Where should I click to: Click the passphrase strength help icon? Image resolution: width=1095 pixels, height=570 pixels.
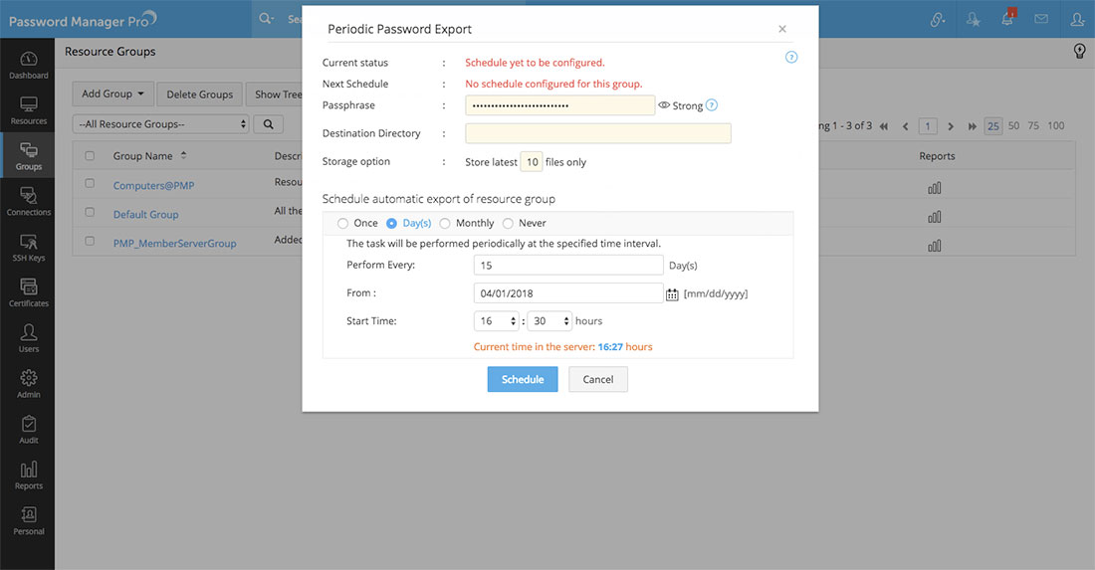pos(712,105)
